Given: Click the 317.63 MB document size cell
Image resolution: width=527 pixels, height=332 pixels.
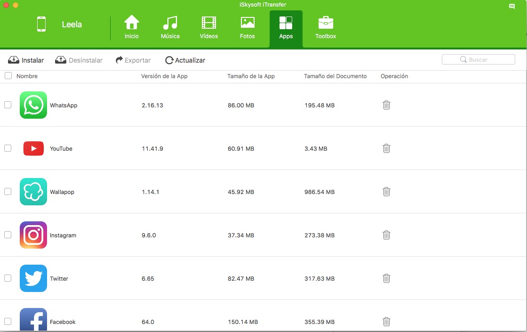Looking at the screenshot, I should coord(319,278).
